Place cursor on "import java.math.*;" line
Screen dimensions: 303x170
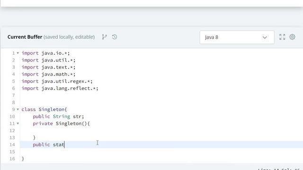48,74
